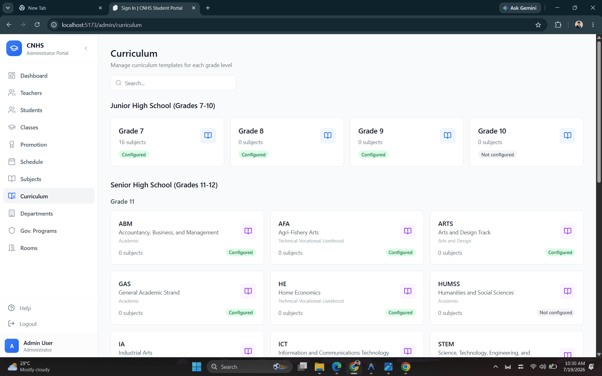
Task: Click Grade 10 Not configured badge
Action: pos(498,154)
